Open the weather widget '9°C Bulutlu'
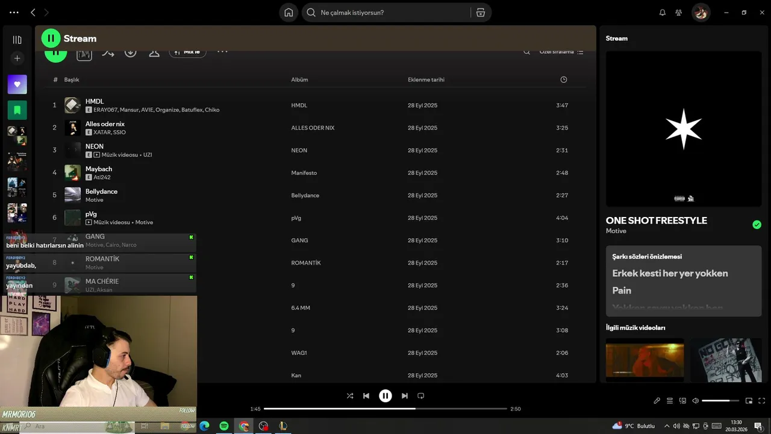Image resolution: width=771 pixels, height=434 pixels. (634, 426)
